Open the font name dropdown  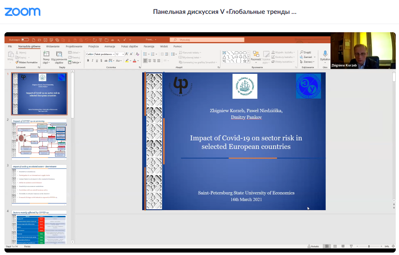tap(100, 54)
